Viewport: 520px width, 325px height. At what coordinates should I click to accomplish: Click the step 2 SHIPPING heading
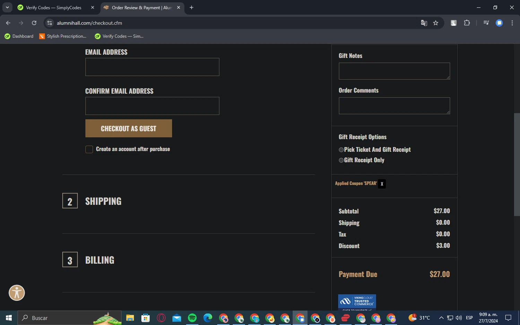pyautogui.click(x=103, y=201)
